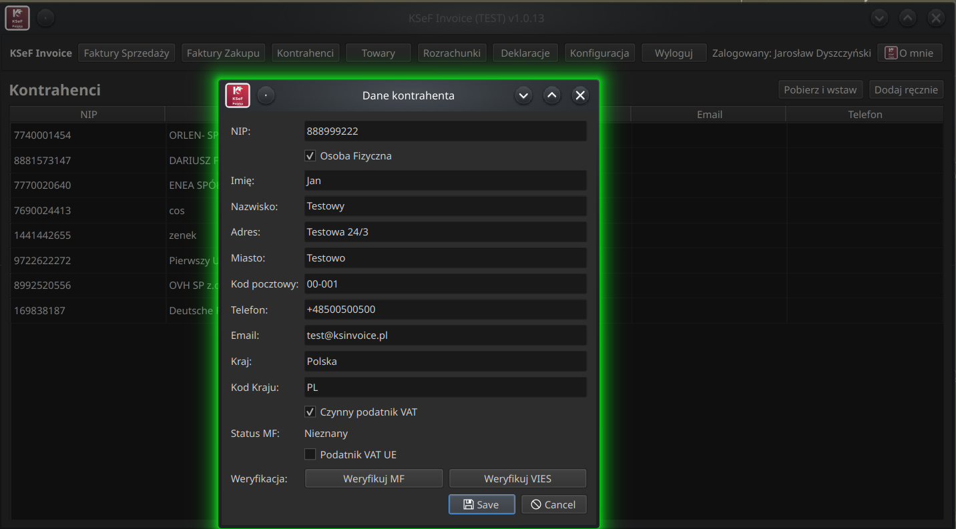Open the O mnie about button
The width and height of the screenshot is (956, 529).
point(909,53)
